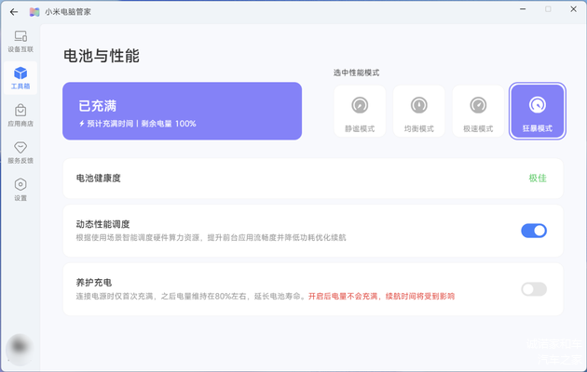
Task: Click the 已充满 battery status card
Action: coord(182,111)
